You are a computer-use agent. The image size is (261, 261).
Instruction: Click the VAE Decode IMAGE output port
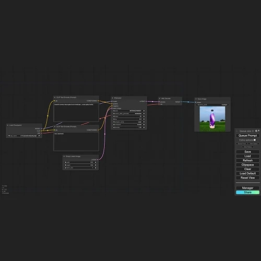[x=181, y=102]
